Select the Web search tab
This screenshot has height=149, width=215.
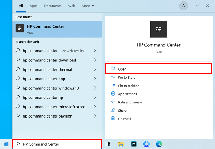(72, 6)
